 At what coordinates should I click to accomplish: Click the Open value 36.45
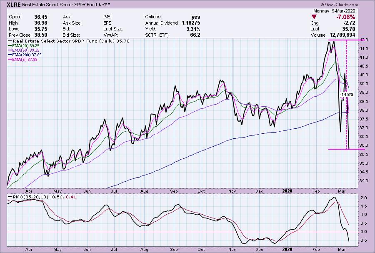[x=41, y=17]
